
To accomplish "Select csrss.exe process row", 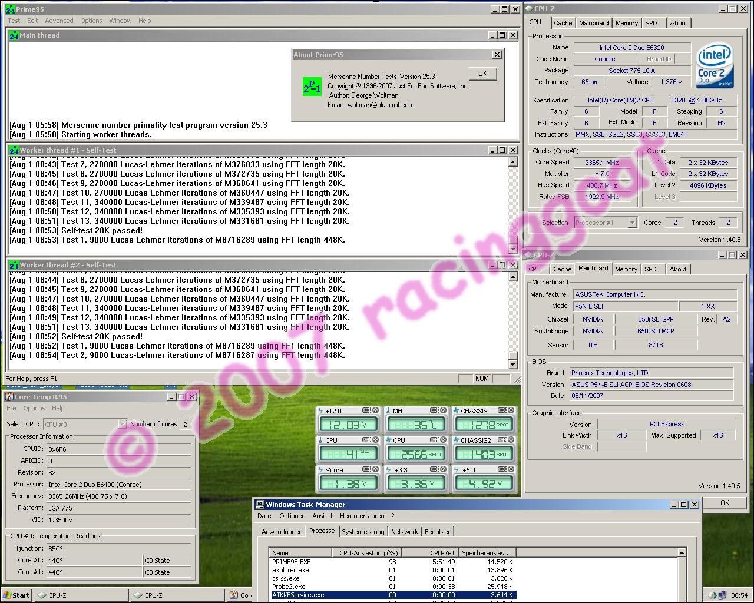I will [392, 578].
